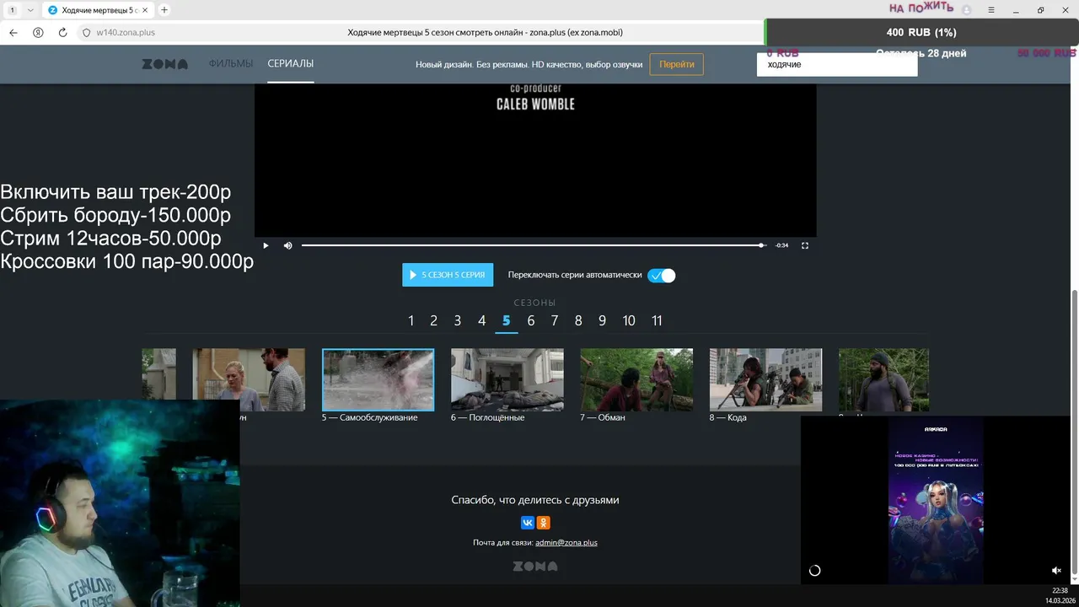
Task: Select season 1
Action: click(x=411, y=320)
